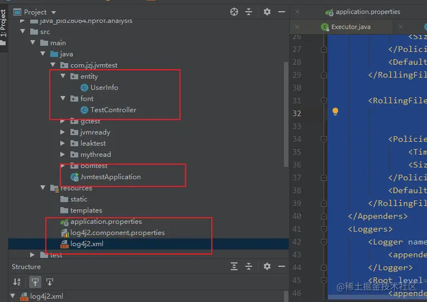Viewport: 427px width, 302px height.
Task: Toggle fold marker at line 41
Action: pyautogui.click(x=324, y=229)
